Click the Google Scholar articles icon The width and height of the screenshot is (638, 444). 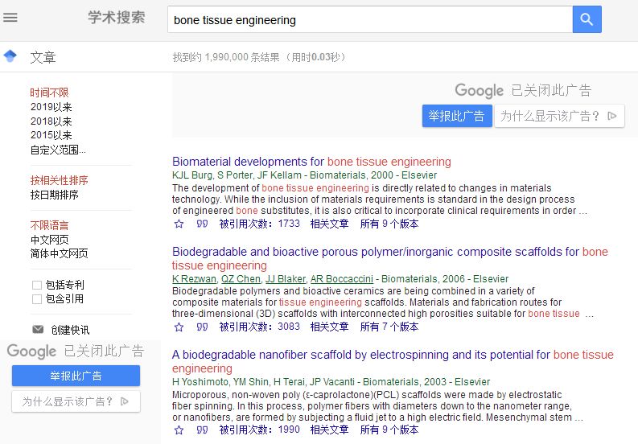pyautogui.click(x=10, y=56)
